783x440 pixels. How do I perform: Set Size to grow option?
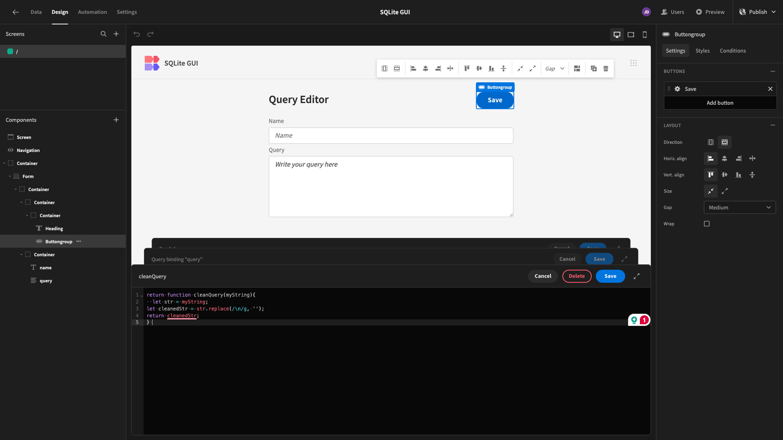[725, 191]
